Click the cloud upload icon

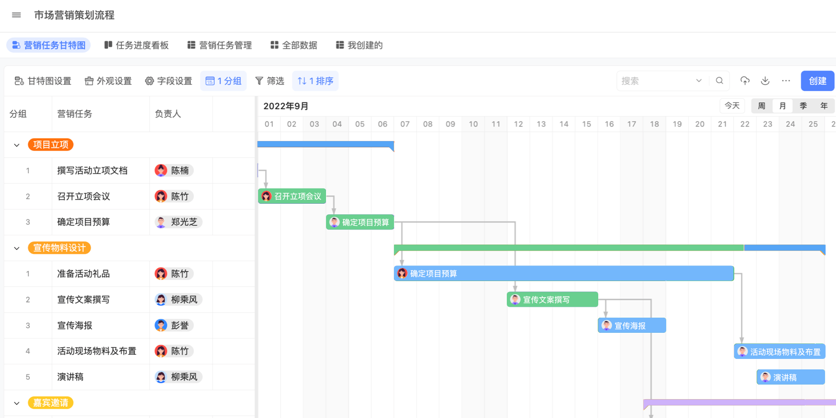click(x=745, y=81)
